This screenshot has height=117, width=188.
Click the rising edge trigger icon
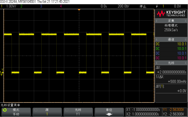pos(157,6)
